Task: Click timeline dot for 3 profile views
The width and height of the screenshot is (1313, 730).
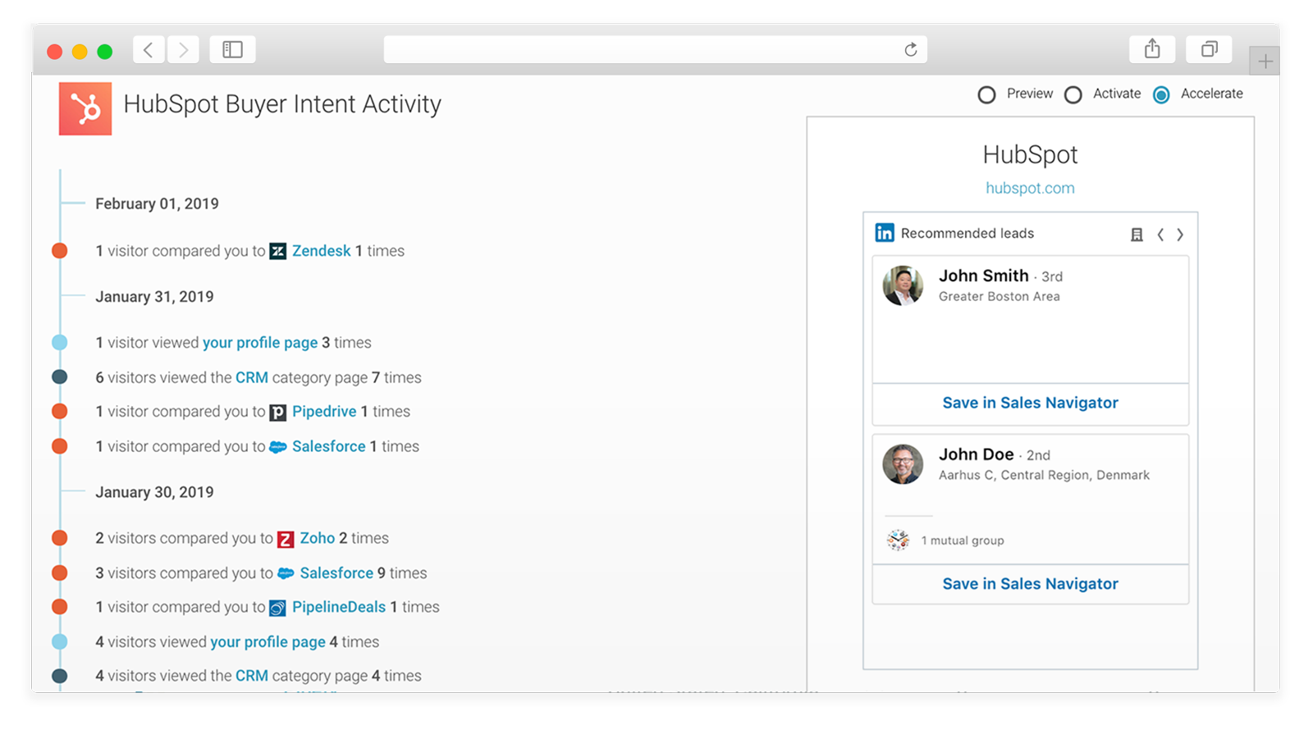Action: [60, 343]
